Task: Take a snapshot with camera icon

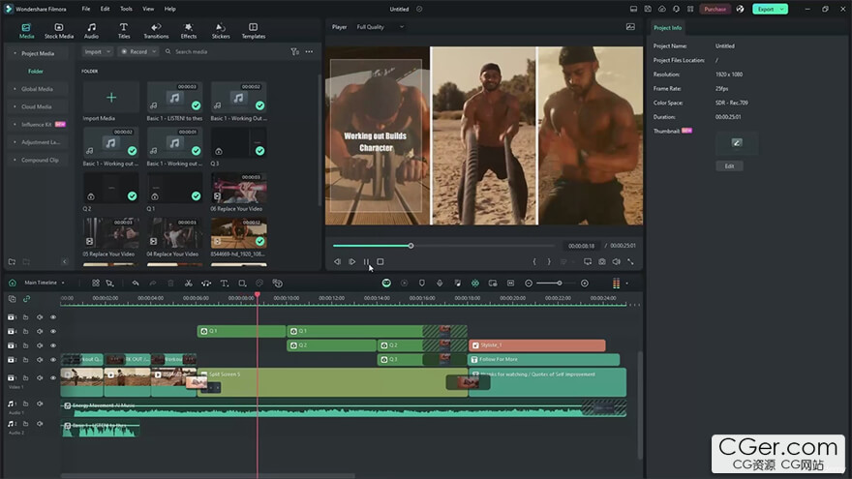Action: point(602,262)
